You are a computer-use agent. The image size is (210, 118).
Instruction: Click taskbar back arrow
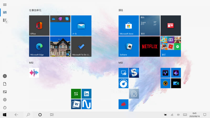(16, 115)
